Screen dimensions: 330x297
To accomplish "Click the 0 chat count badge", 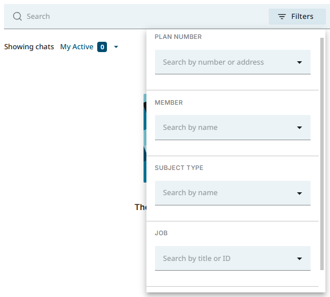I will (102, 47).
